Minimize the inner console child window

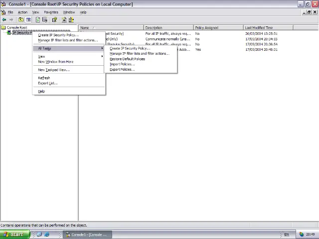coord(304,12)
